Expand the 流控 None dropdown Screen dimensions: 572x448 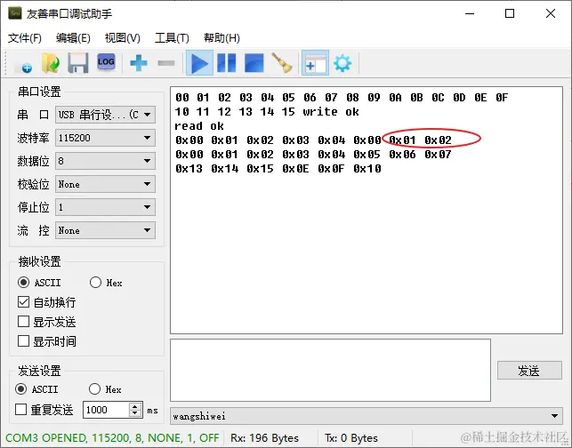[106, 230]
